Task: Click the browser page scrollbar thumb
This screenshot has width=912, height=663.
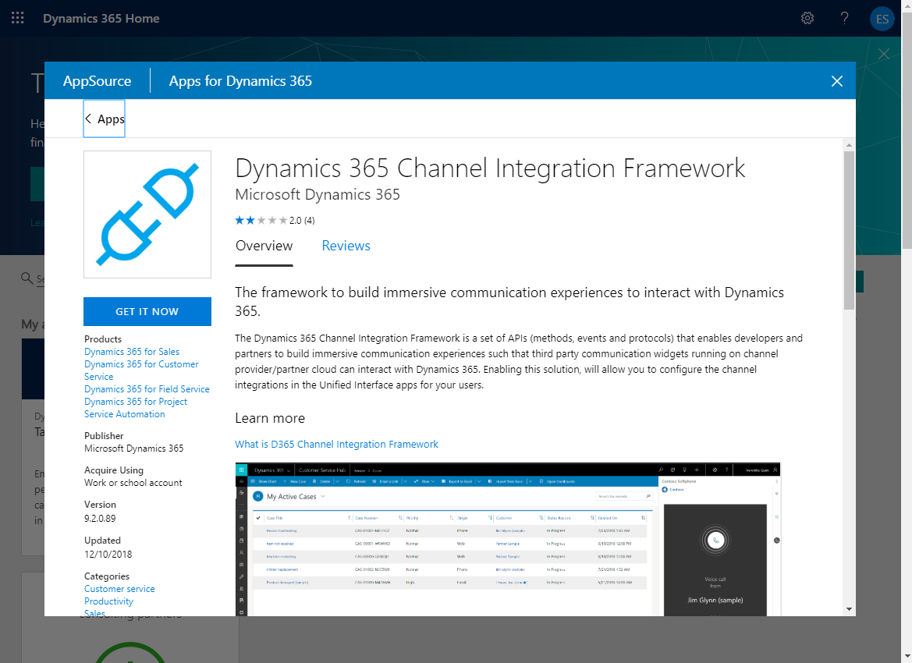Action: [907, 129]
